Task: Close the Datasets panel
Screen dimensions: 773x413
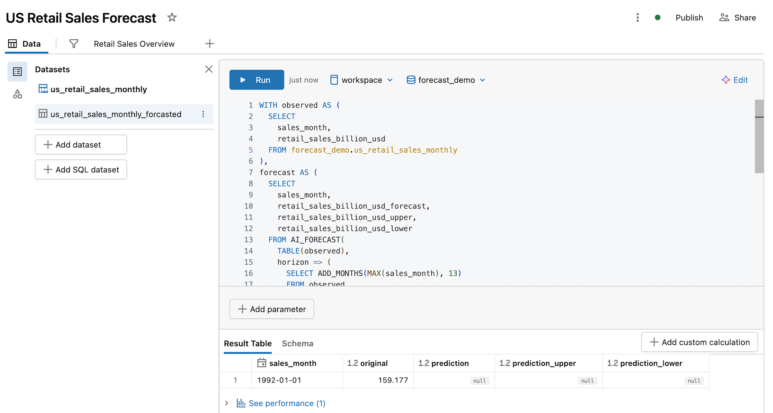Action: (x=209, y=69)
